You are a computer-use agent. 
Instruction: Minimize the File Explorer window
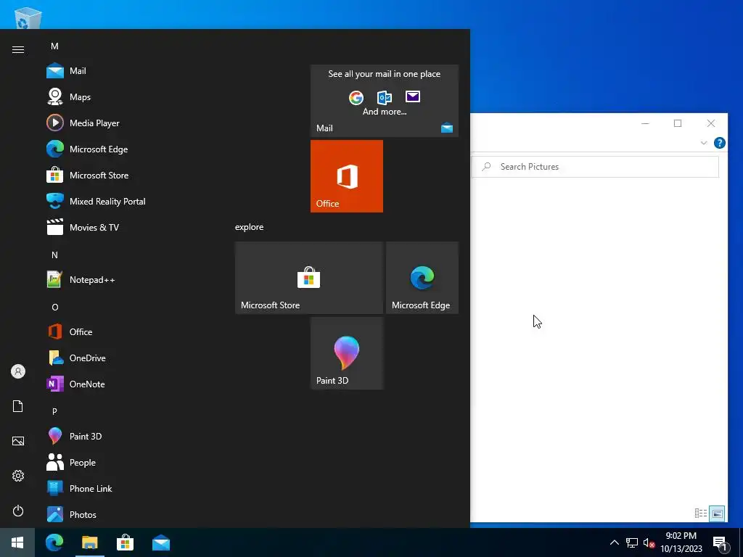coord(645,123)
